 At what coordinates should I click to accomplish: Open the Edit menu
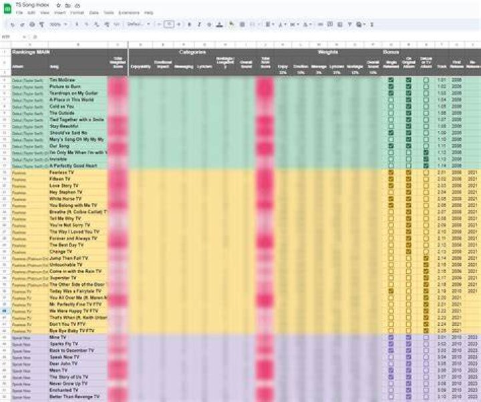click(31, 13)
